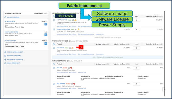172x99 pixels.
Task: Click Remove Line for NTX-SW
Action: [x=82, y=73]
